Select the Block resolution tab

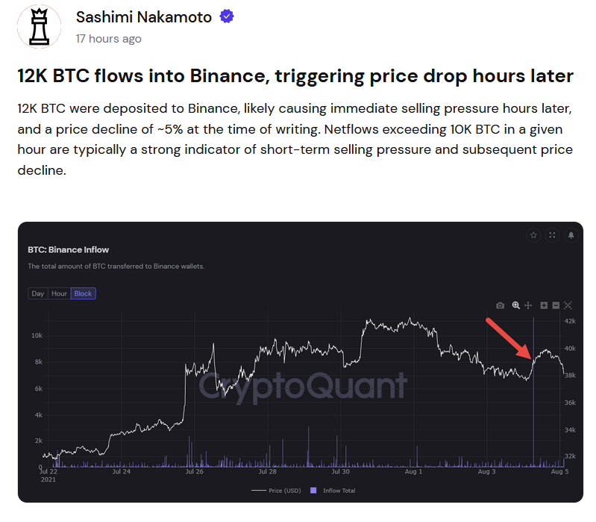click(x=84, y=293)
